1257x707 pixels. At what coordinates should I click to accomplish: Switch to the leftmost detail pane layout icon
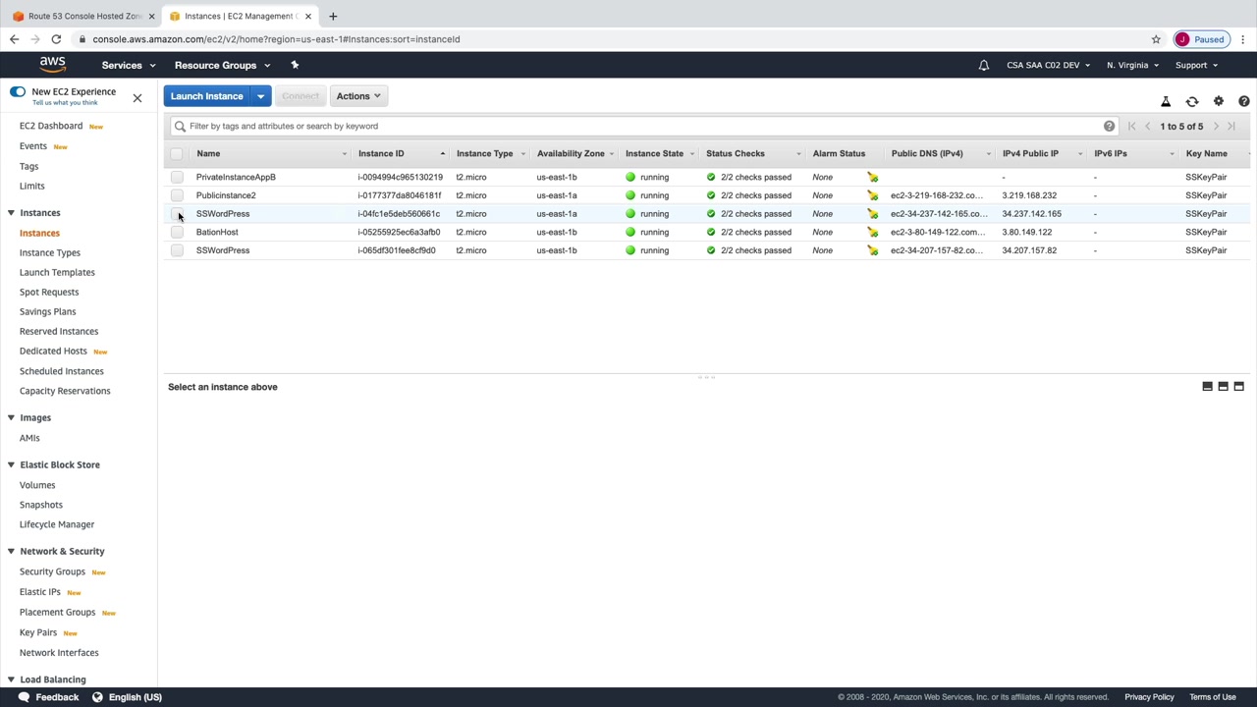[x=1207, y=387]
